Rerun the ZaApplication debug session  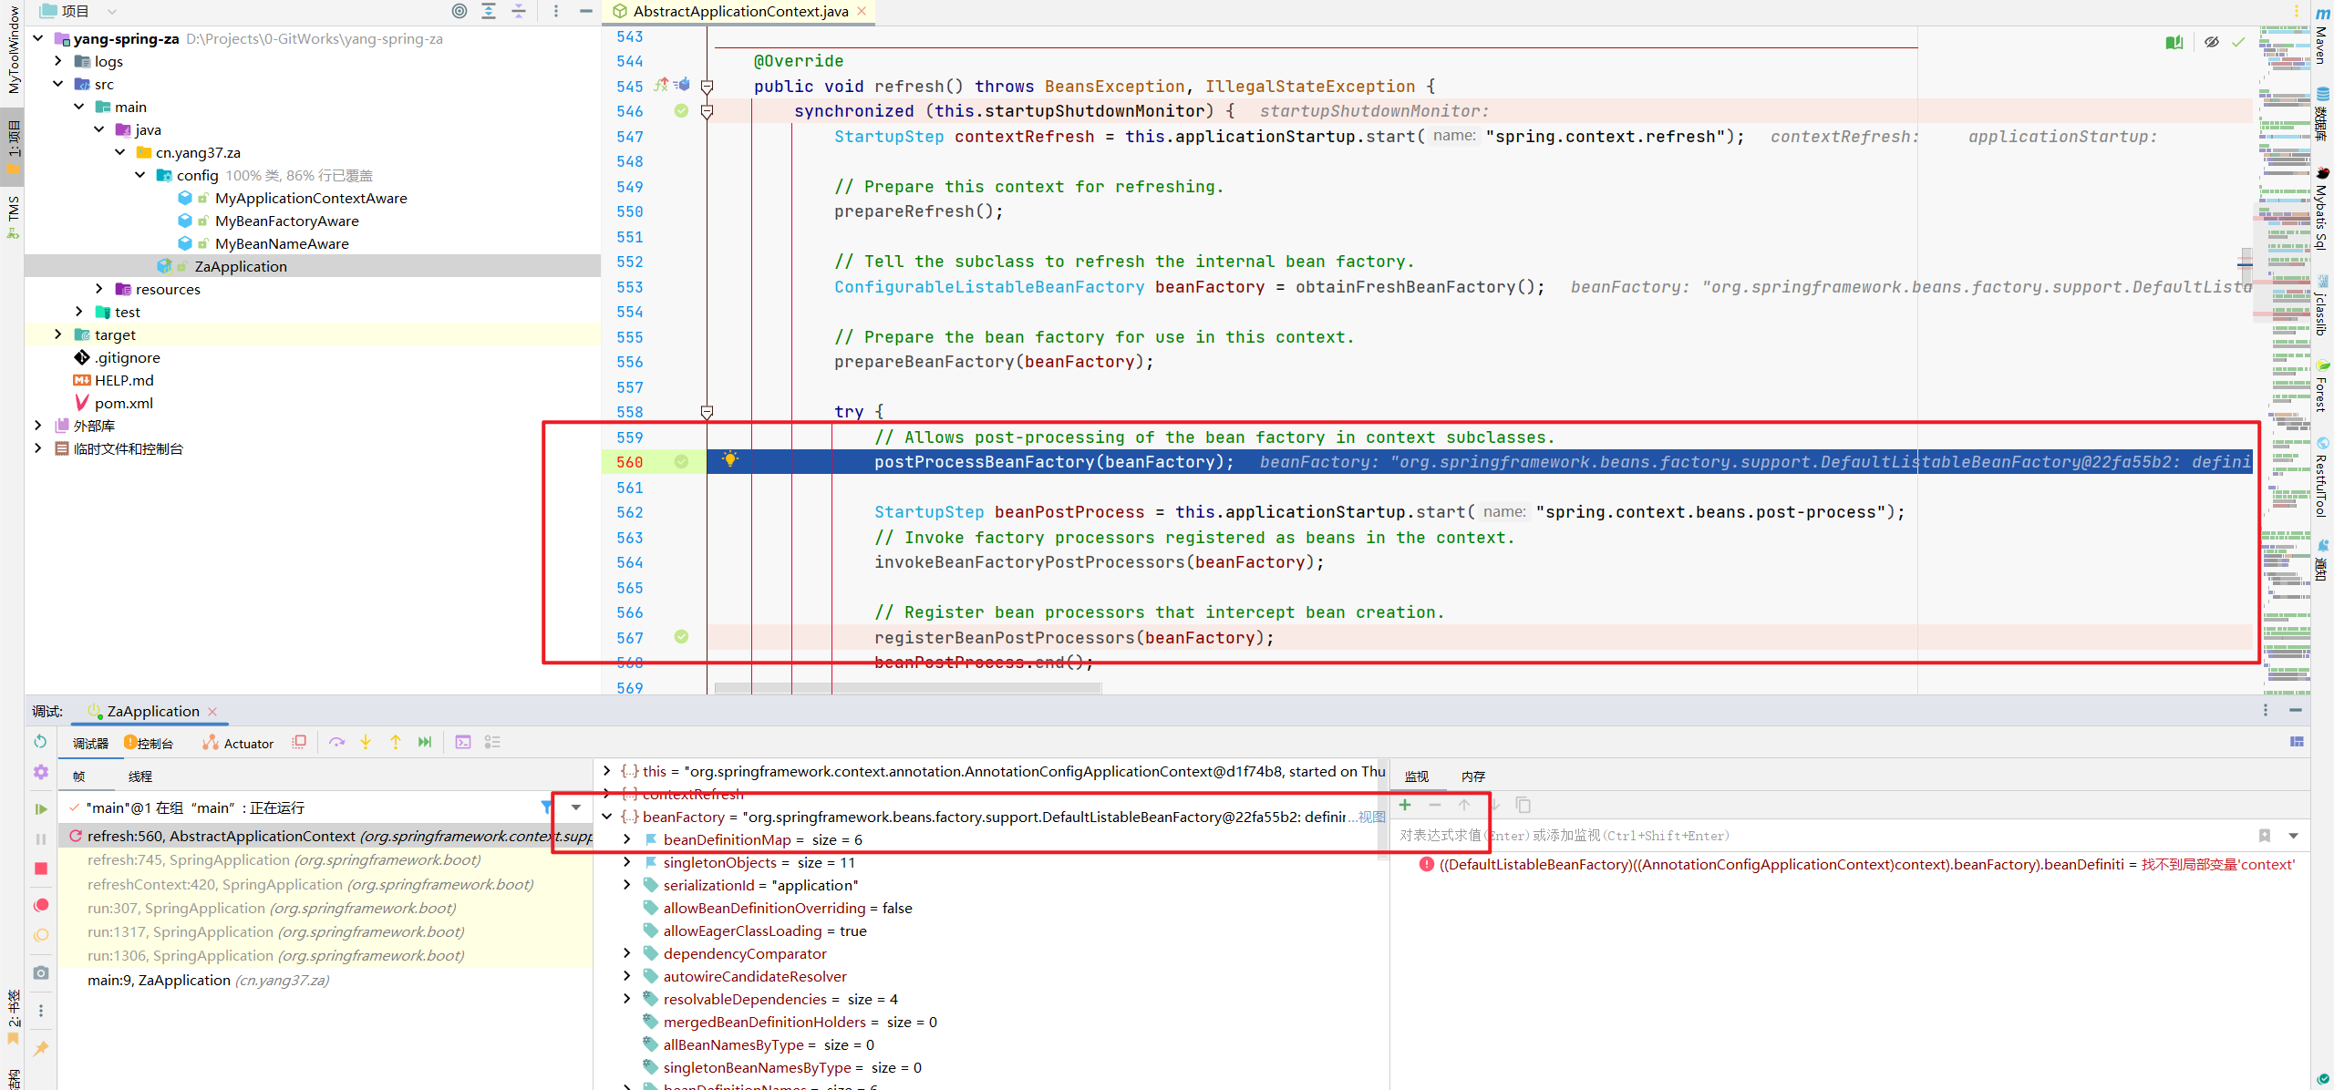point(40,742)
